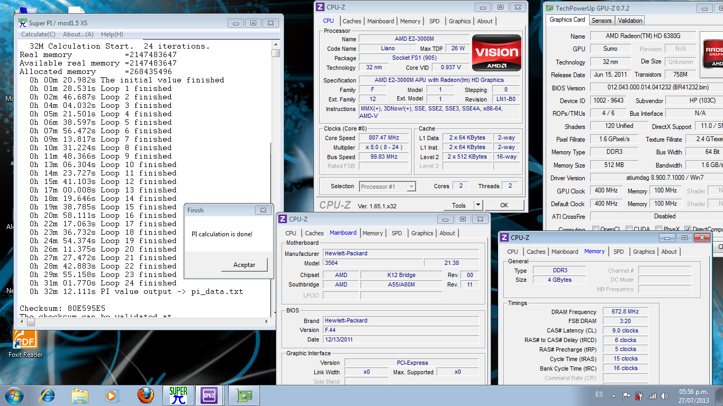The image size is (723, 406).
Task: Open the Help(H) menu in Super PI
Action: 112,34
